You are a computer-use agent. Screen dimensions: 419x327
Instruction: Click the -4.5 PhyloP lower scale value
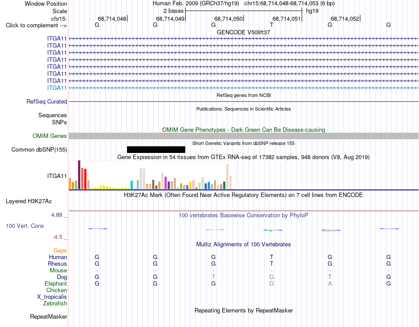pyautogui.click(x=57, y=237)
